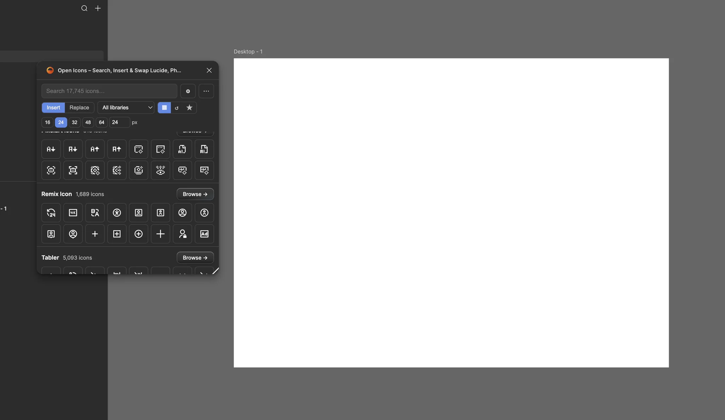Insert the Remix accessibility person icon

click(x=117, y=213)
